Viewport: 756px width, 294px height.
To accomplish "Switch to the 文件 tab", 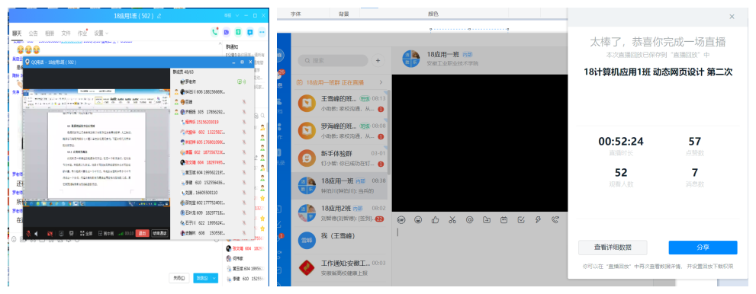I will pos(66,34).
